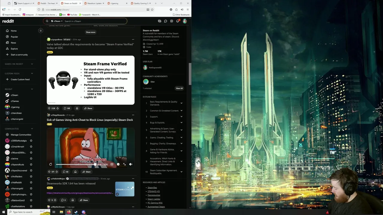Open the steamcommunity.com announcements link
The height and width of the screenshot is (215, 383).
point(80,193)
